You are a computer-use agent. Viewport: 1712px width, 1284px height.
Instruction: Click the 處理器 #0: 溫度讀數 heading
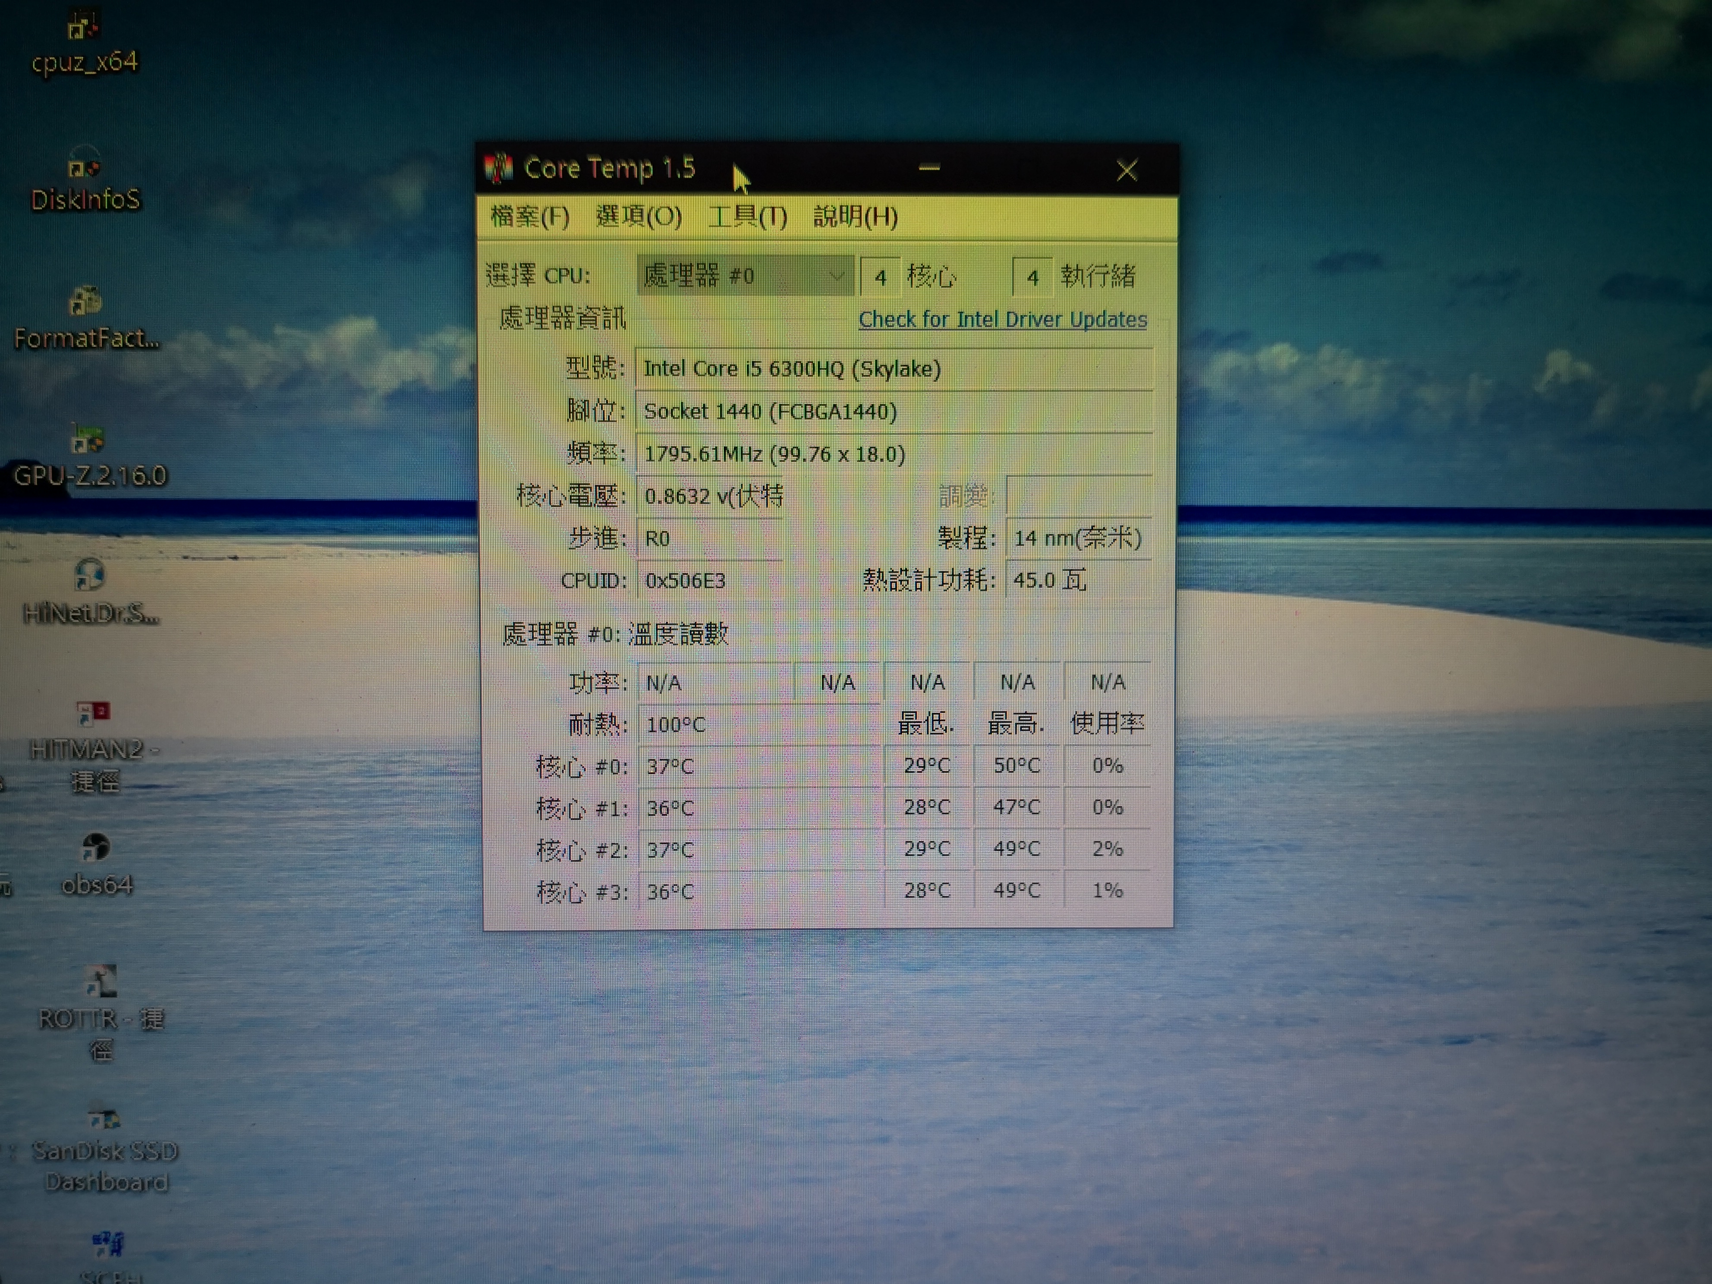[615, 635]
